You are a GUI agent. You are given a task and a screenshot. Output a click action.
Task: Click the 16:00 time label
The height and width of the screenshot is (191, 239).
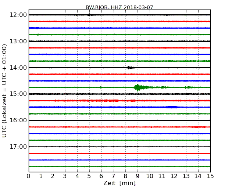(18, 120)
